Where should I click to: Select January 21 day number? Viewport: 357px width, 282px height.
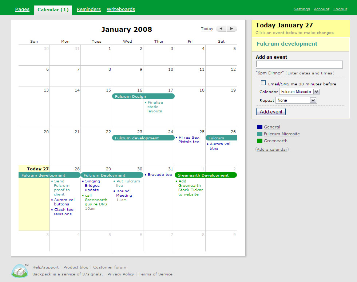(x=77, y=132)
